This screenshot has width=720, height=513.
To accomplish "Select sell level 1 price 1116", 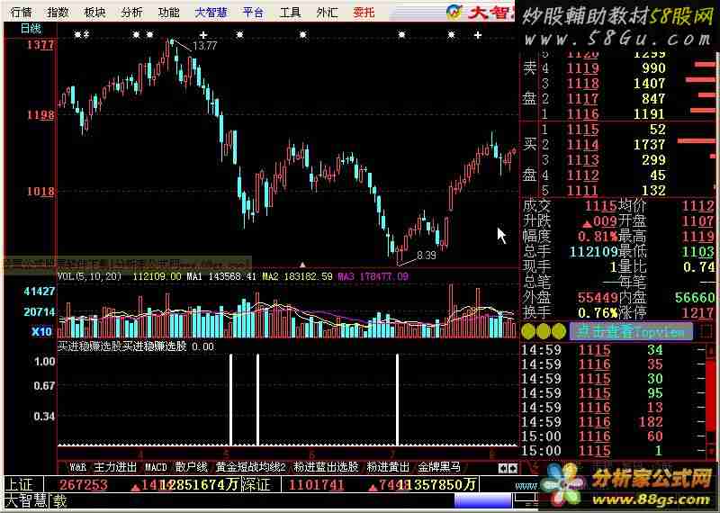I will click(582, 113).
